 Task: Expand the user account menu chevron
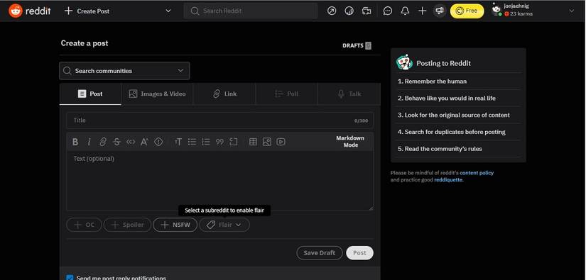(x=571, y=11)
